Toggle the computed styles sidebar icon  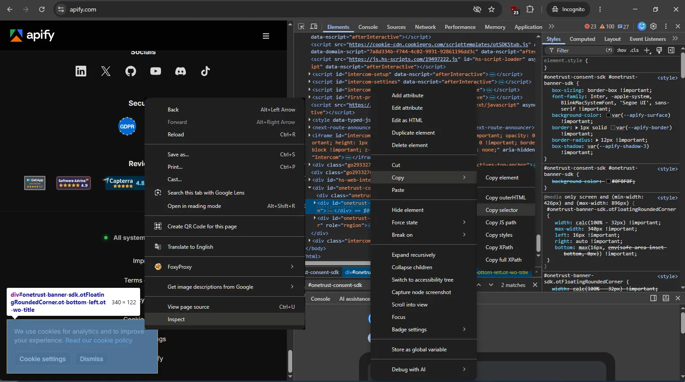[x=671, y=50]
